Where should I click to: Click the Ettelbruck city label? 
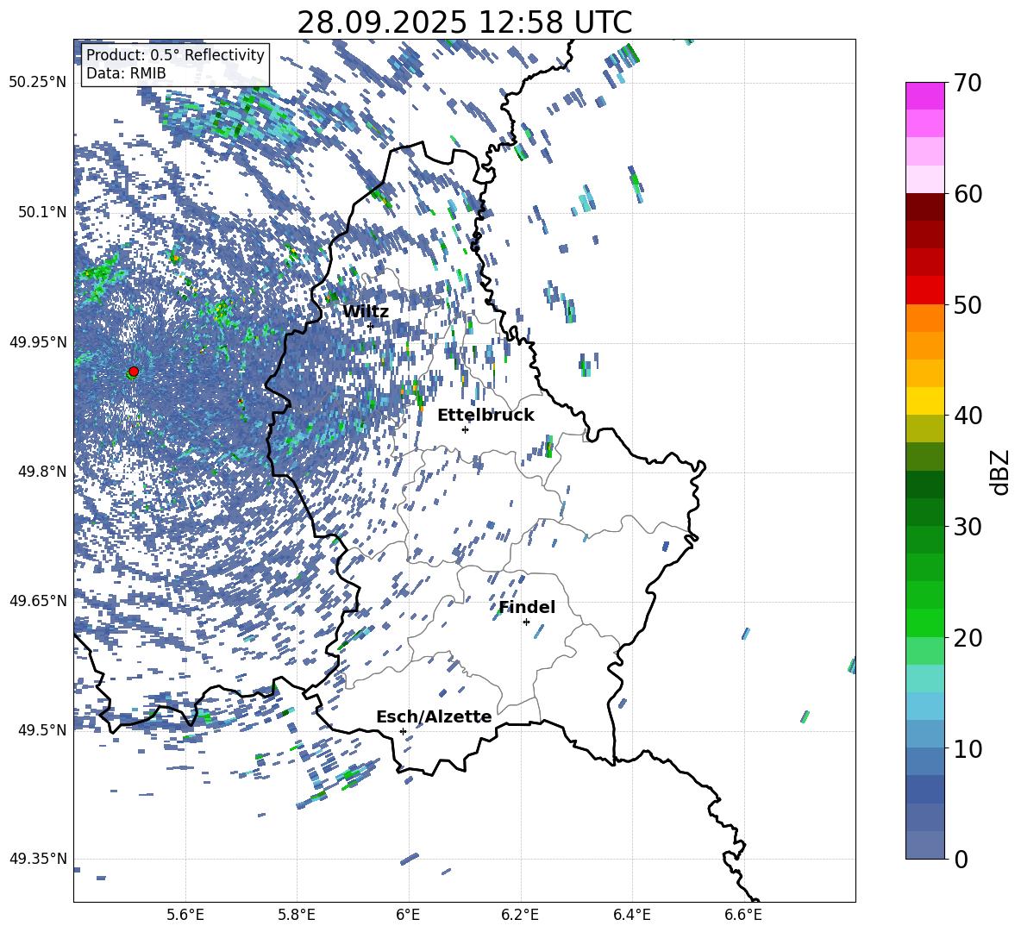(485, 416)
